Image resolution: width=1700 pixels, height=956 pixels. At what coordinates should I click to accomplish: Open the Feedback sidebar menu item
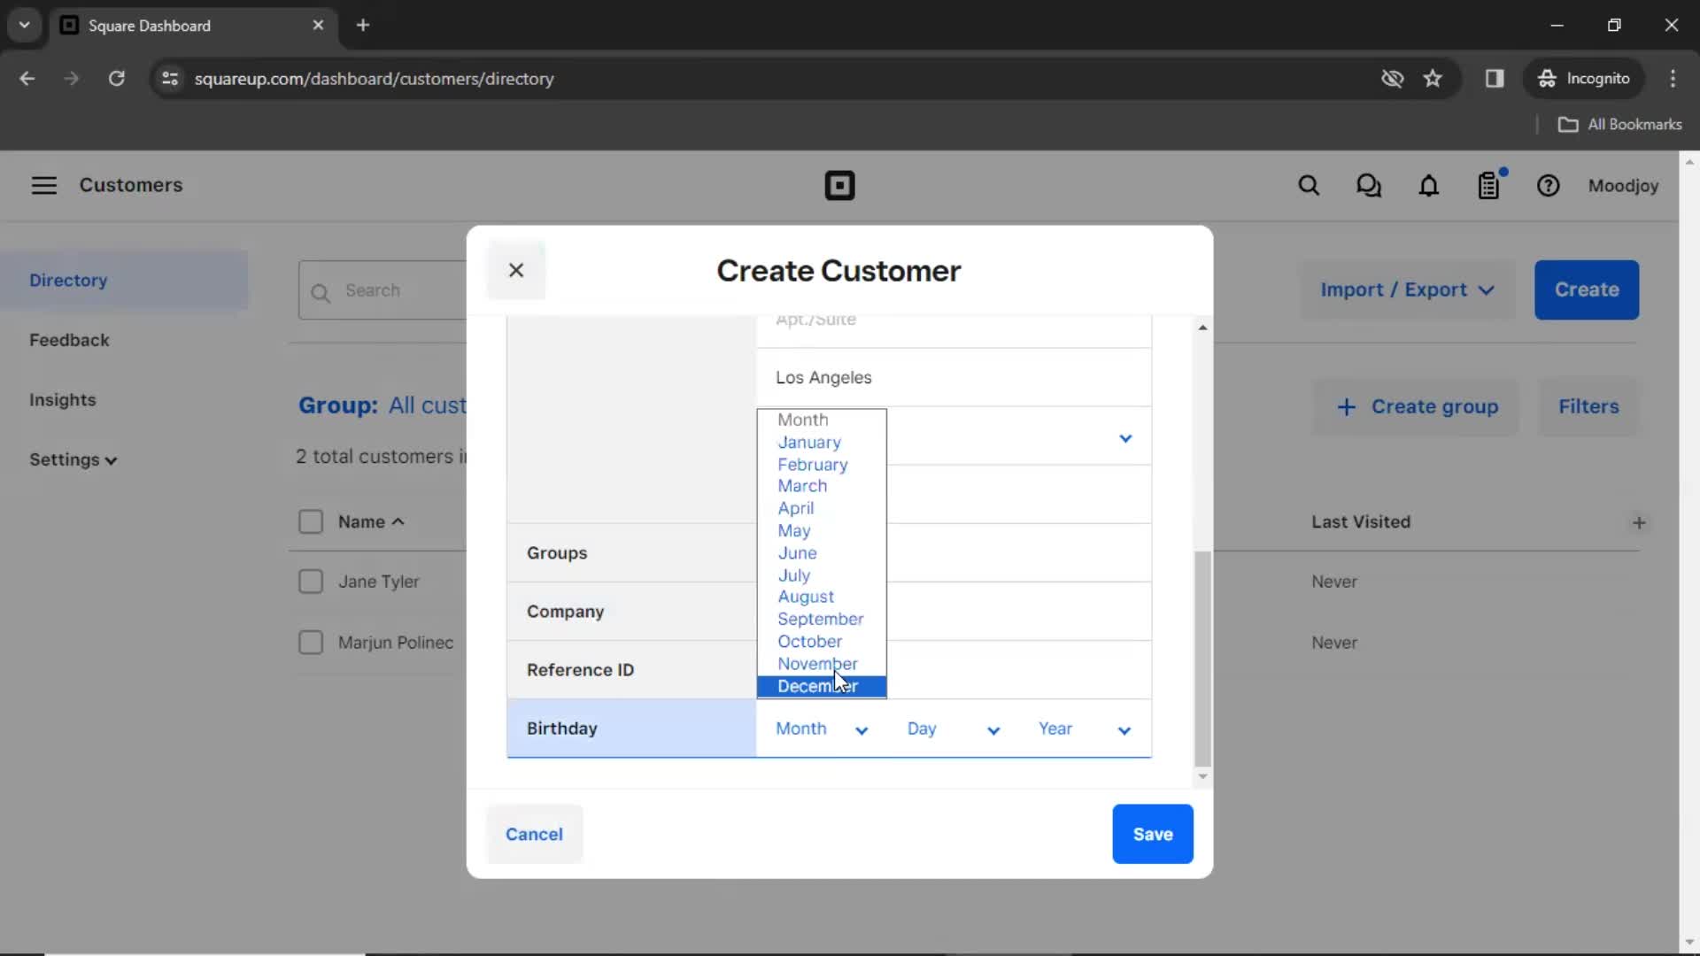coord(67,340)
